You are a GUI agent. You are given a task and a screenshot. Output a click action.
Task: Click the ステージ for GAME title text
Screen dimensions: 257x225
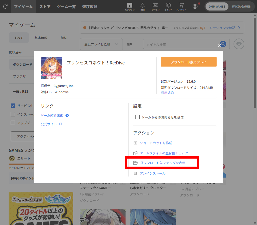(95, 188)
